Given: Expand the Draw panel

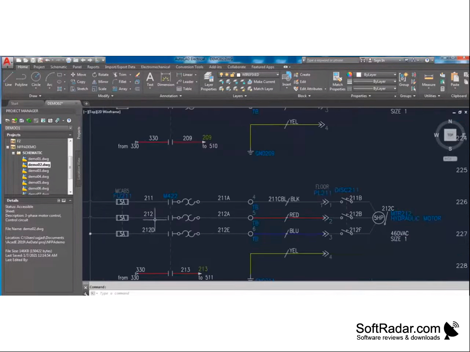Looking at the screenshot, I should point(35,96).
